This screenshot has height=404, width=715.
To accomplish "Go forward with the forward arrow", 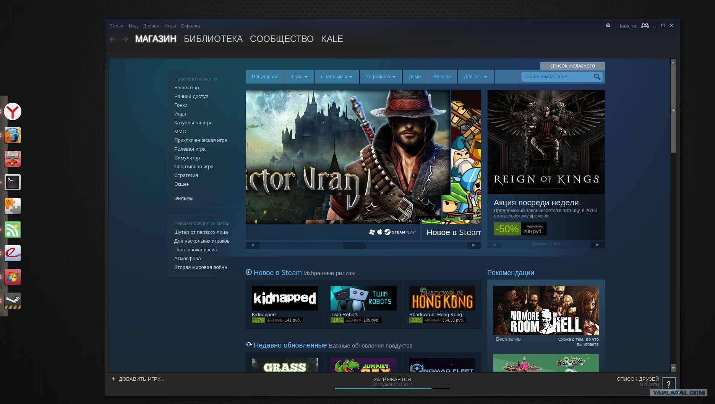I will (125, 39).
